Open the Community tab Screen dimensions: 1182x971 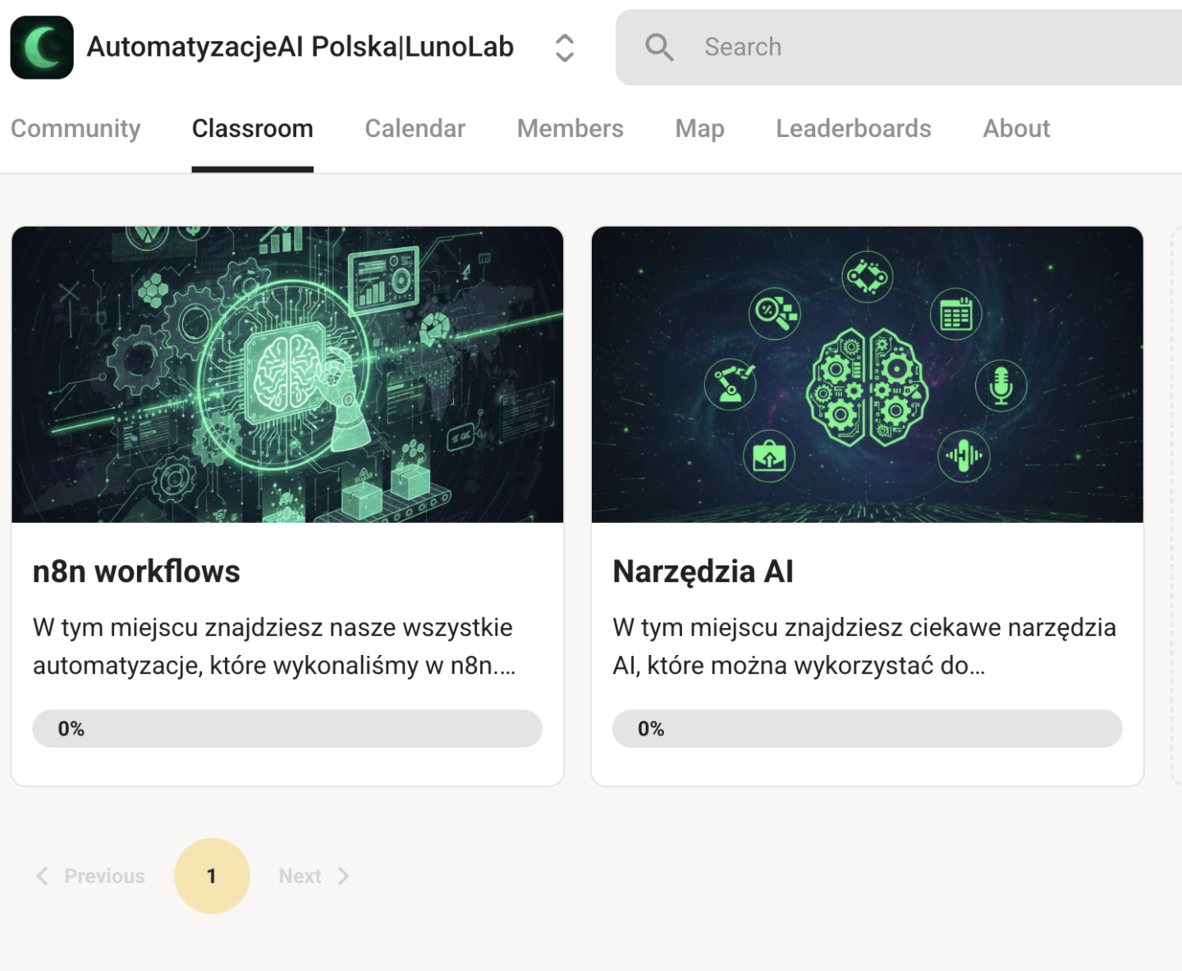[x=76, y=129]
